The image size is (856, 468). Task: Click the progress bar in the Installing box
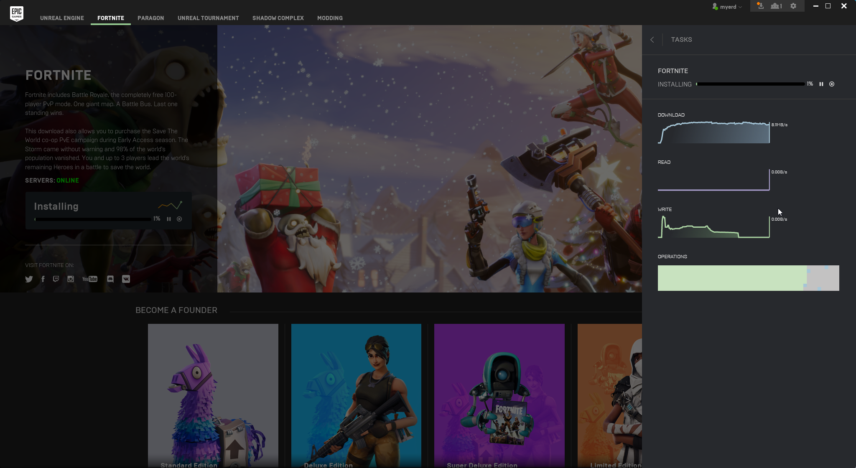click(x=93, y=219)
